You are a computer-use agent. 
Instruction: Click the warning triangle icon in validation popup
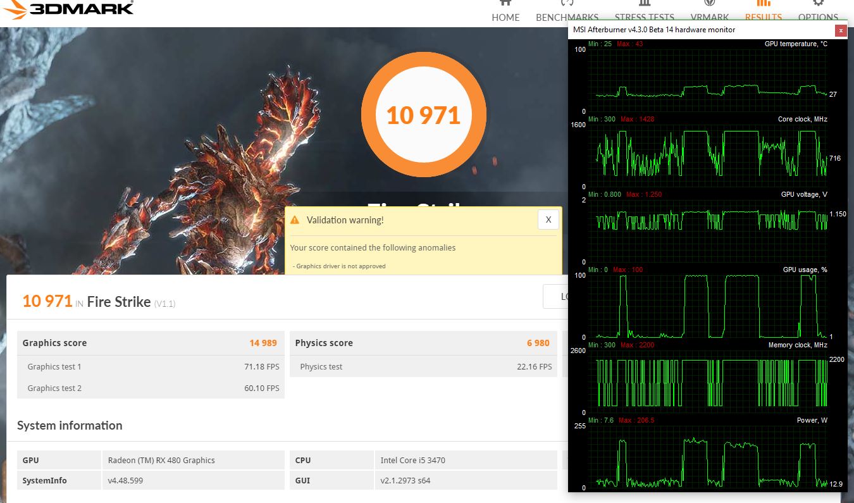295,220
